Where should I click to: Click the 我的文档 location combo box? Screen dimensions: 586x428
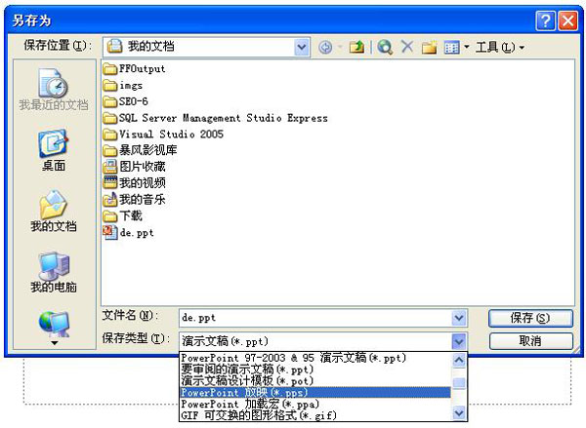coord(206,47)
